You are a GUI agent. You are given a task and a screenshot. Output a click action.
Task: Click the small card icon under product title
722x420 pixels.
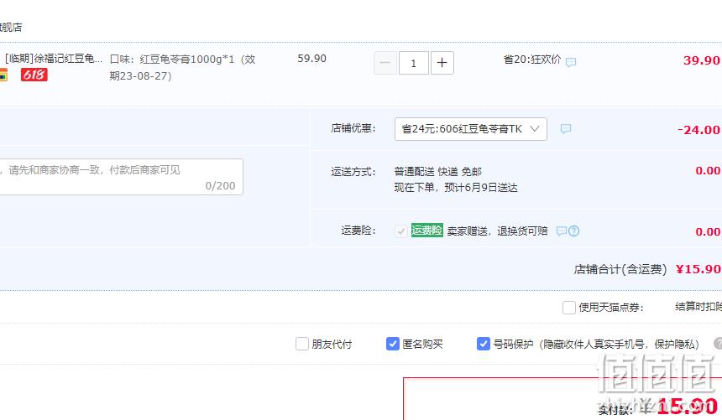coord(3,75)
